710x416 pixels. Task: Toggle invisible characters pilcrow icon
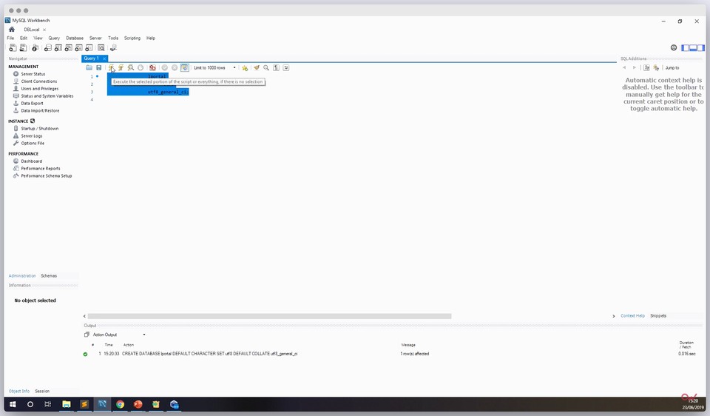click(x=276, y=67)
